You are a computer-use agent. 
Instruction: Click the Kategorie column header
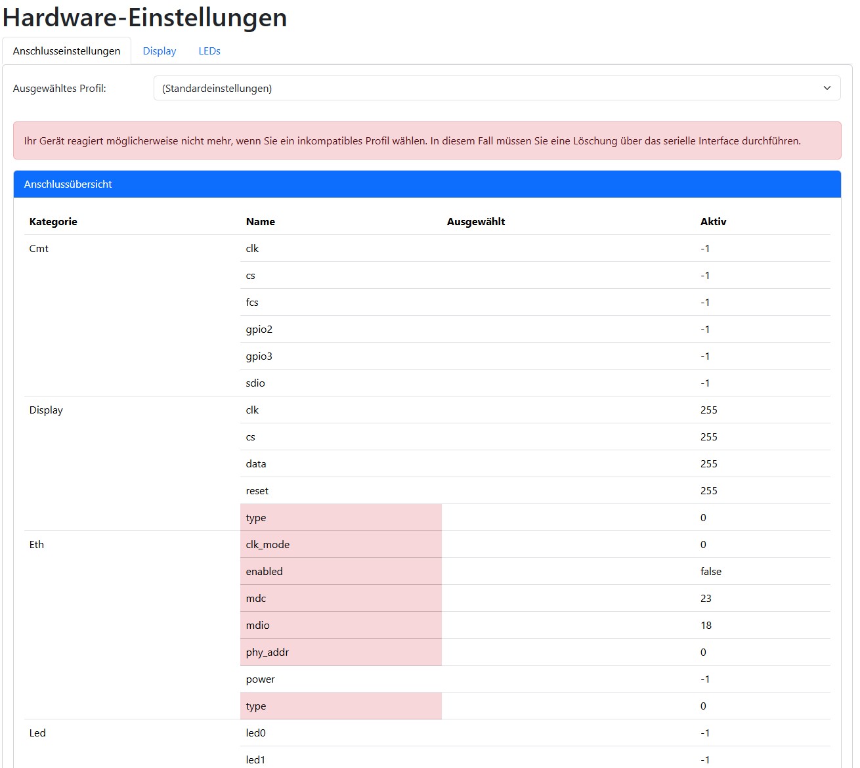point(53,222)
